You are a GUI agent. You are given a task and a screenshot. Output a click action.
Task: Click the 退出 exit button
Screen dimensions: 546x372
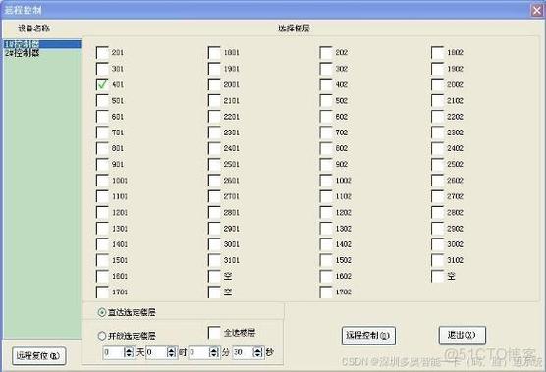point(462,335)
